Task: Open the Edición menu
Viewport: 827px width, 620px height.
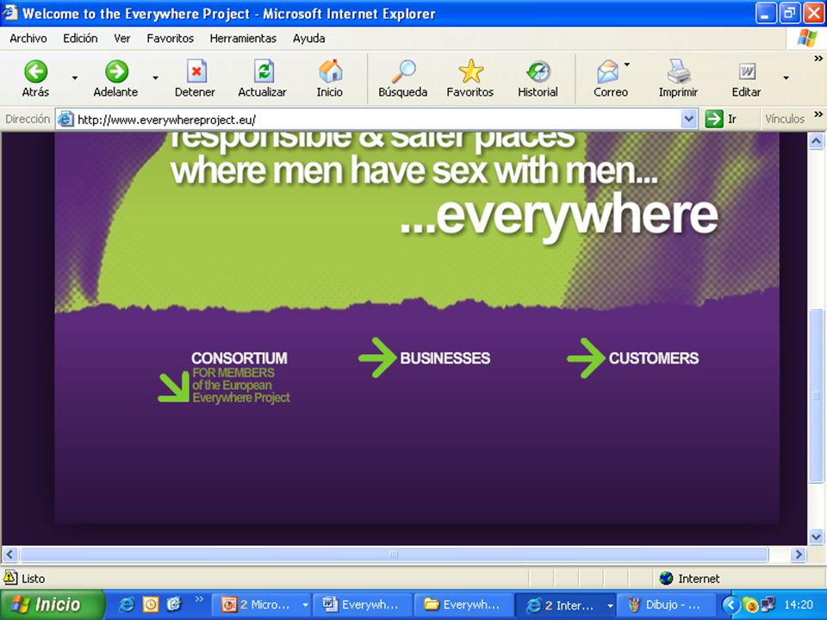Action: pyautogui.click(x=80, y=39)
